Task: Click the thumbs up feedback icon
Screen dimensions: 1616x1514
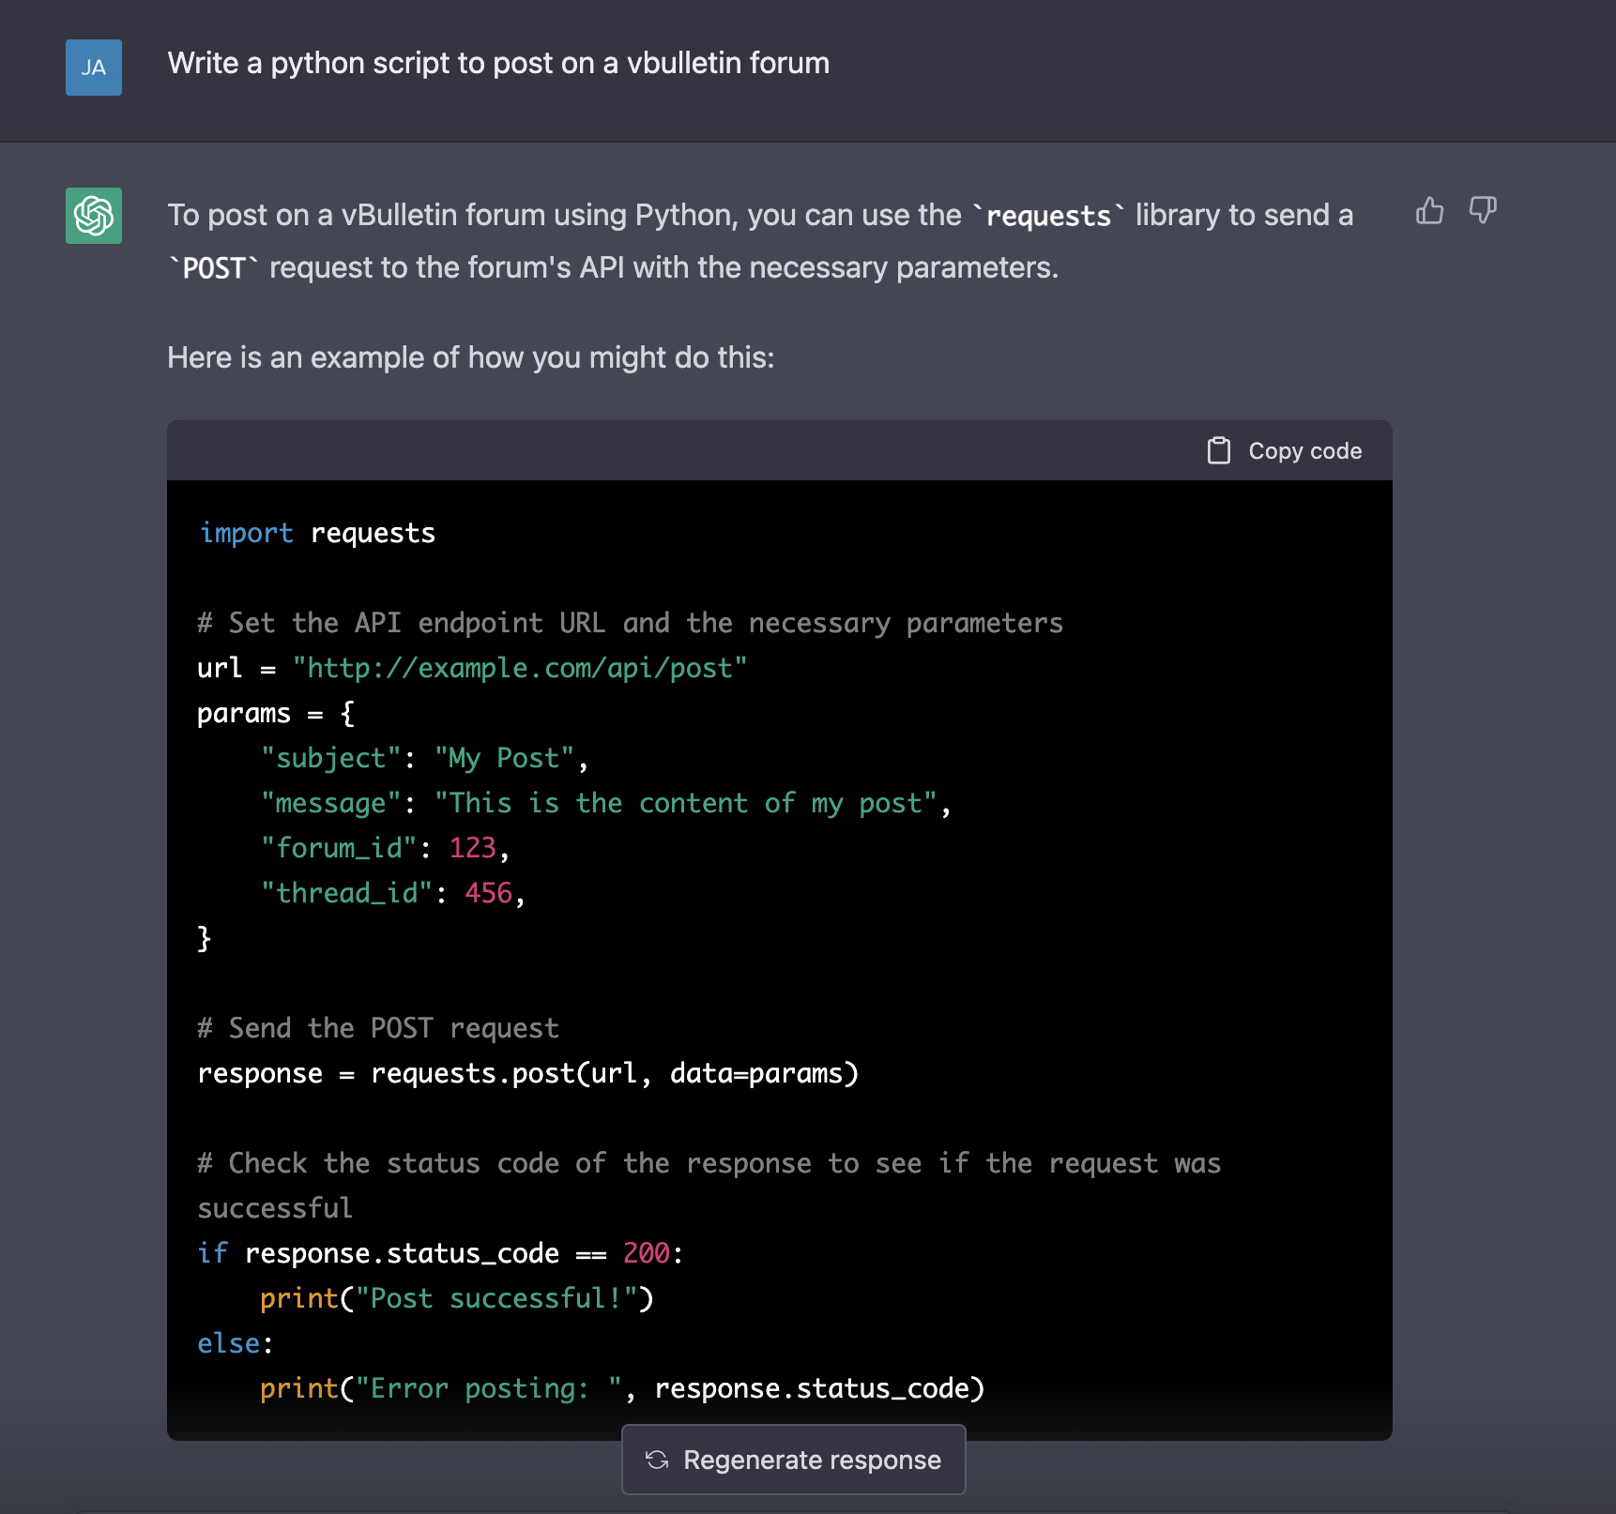Action: pyautogui.click(x=1429, y=211)
